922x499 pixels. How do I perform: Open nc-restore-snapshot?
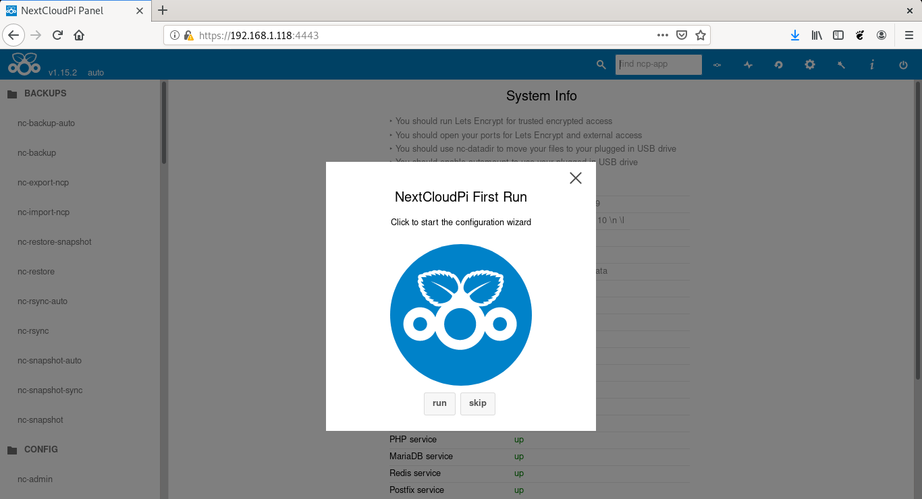coord(55,242)
